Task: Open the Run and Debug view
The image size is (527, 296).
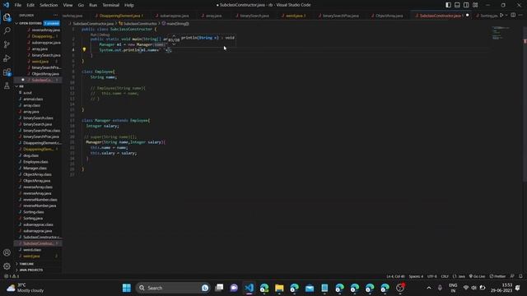Action: [7, 58]
